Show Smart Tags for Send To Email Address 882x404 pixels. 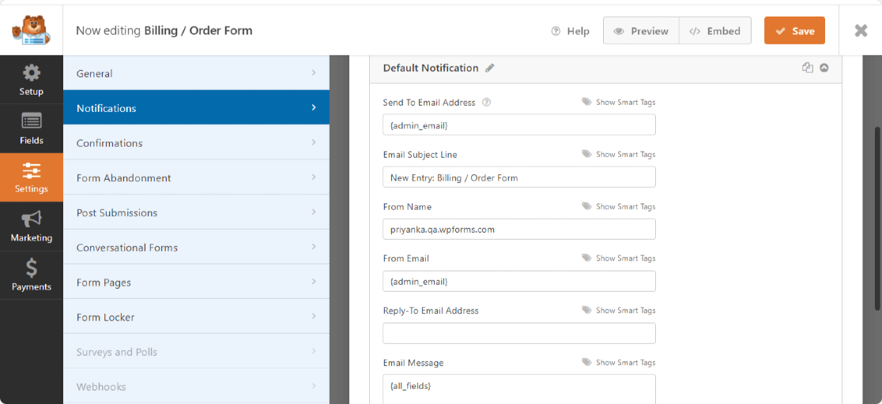coord(619,103)
